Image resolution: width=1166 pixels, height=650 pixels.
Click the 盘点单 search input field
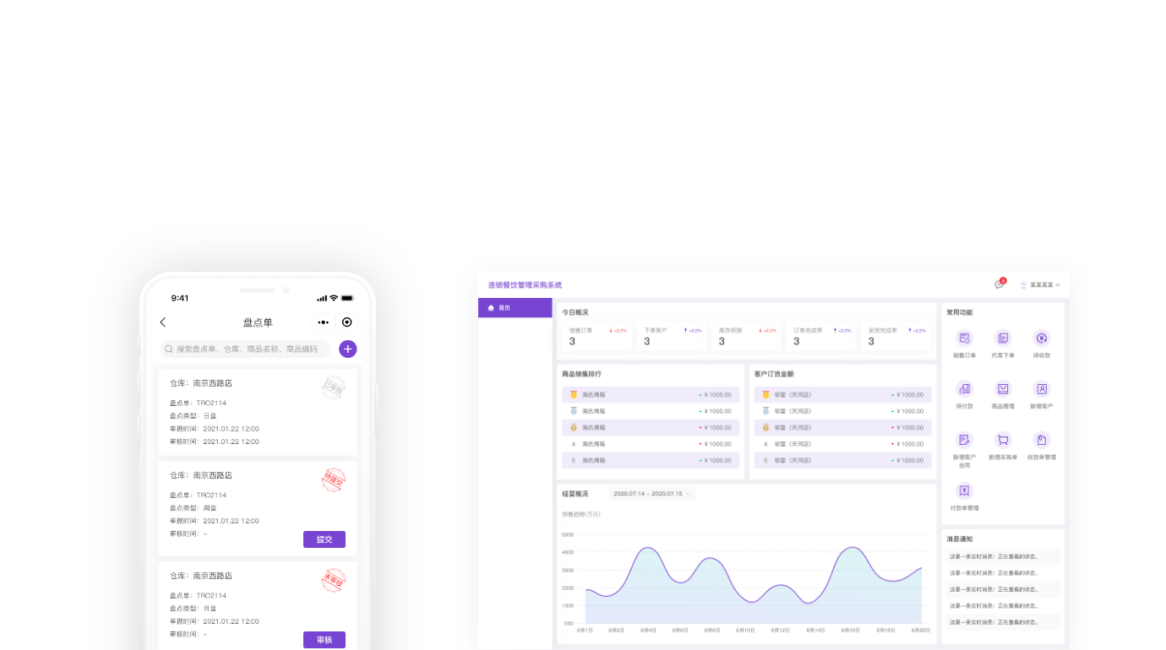(245, 349)
